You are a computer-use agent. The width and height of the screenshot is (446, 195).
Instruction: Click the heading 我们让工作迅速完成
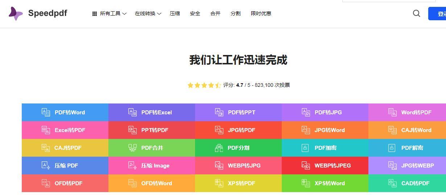click(x=238, y=60)
